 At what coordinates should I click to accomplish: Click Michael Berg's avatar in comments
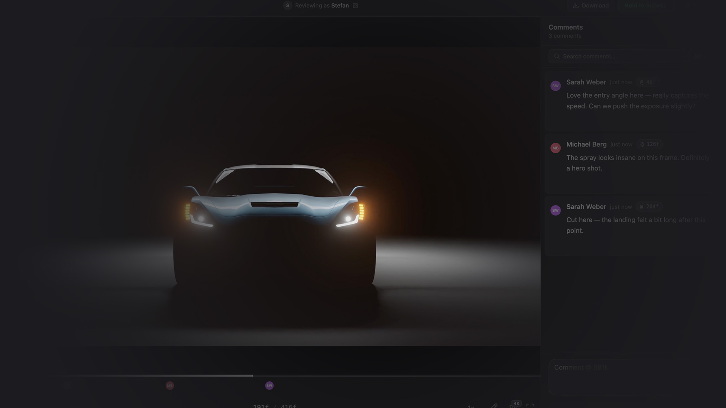tap(555, 148)
